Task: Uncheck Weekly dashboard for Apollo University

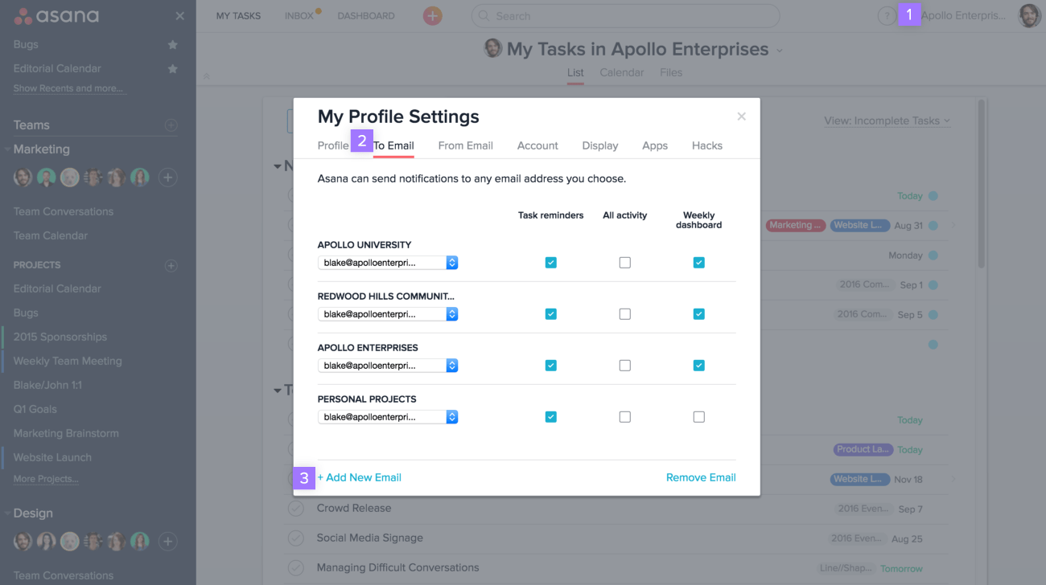Action: click(x=698, y=263)
